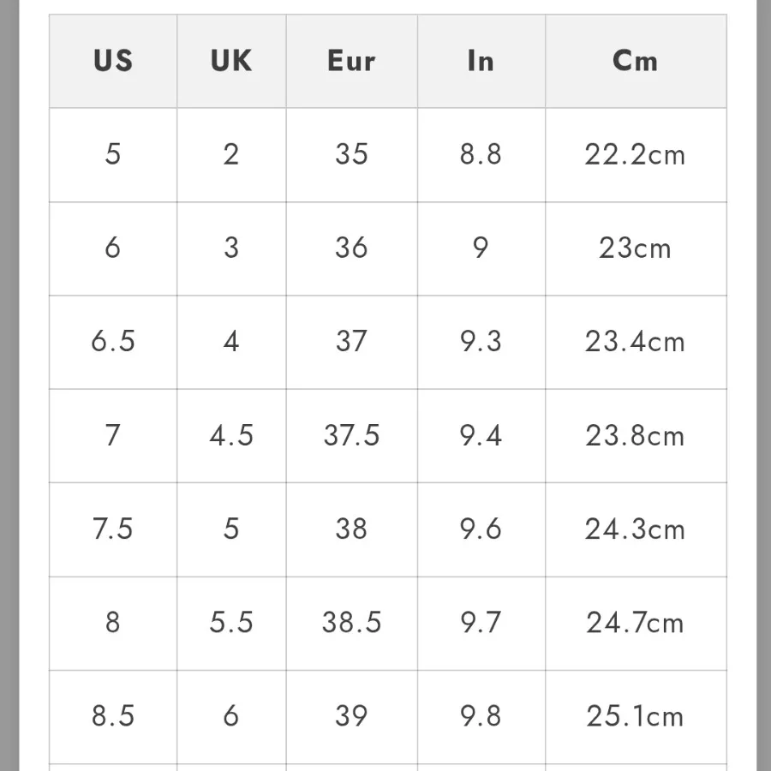Click the US column header
Viewport: 771px width, 771px height.
(113, 61)
